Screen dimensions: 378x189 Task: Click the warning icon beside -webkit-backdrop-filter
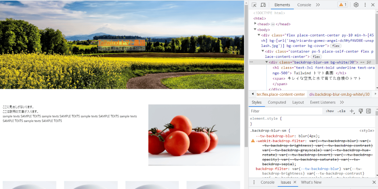coord(253,141)
